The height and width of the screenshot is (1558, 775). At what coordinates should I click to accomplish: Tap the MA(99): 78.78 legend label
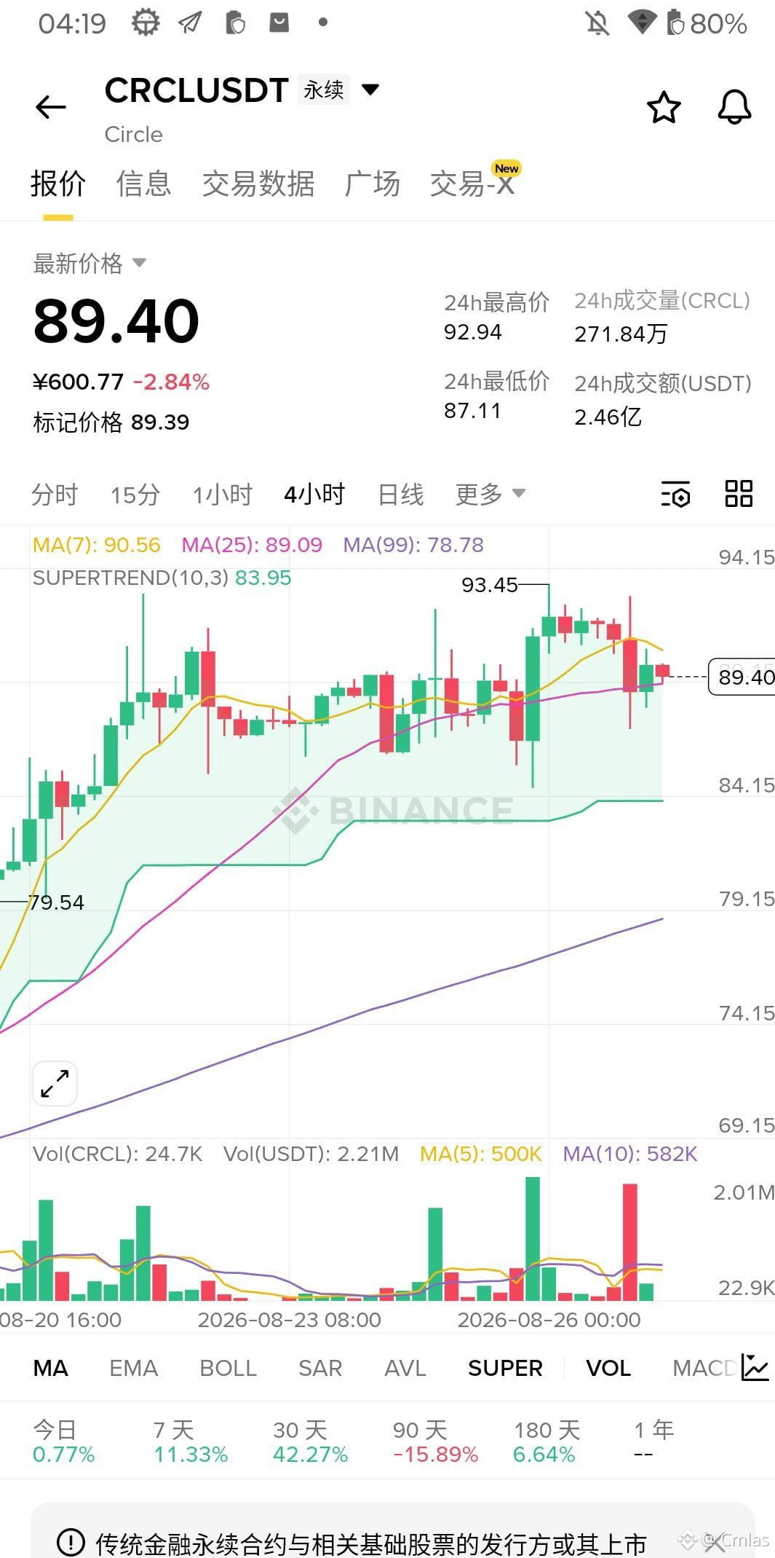tap(413, 545)
